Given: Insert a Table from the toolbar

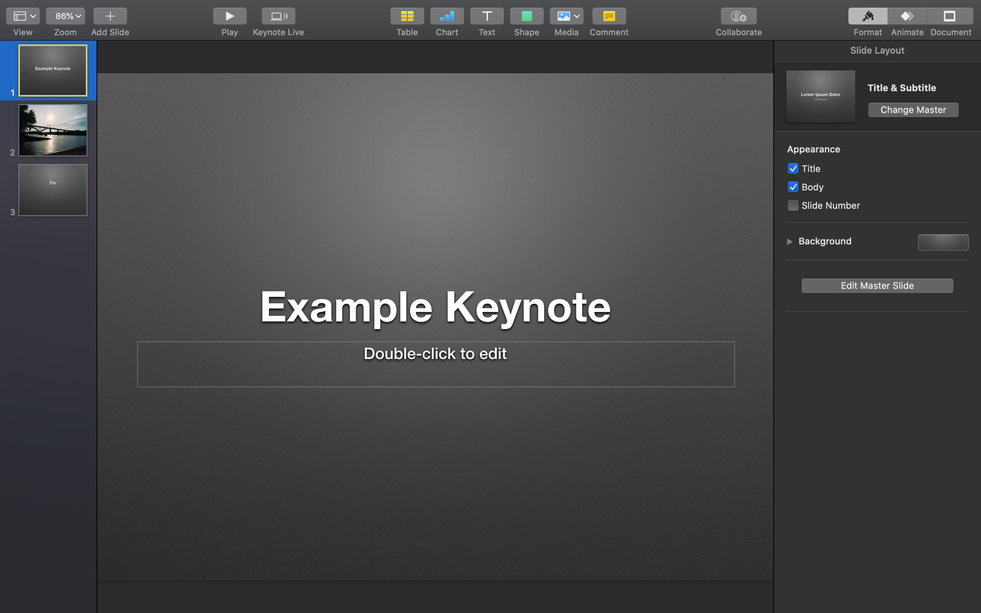Looking at the screenshot, I should click(x=407, y=16).
